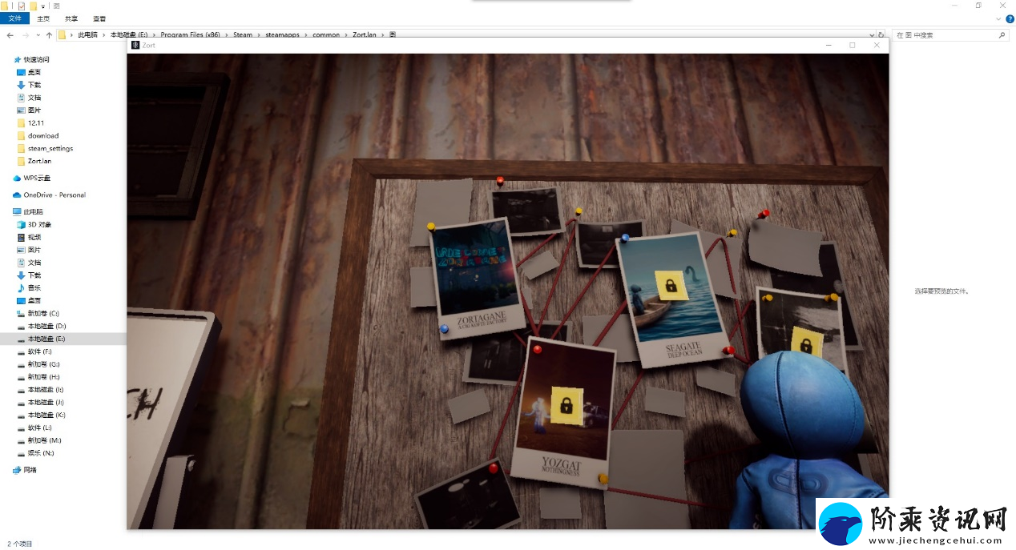The image size is (1016, 550).
Task: Select drive 软件 (F:)
Action: click(34, 351)
